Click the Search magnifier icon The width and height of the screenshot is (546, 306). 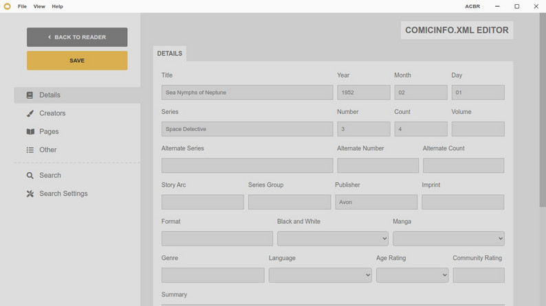click(30, 176)
